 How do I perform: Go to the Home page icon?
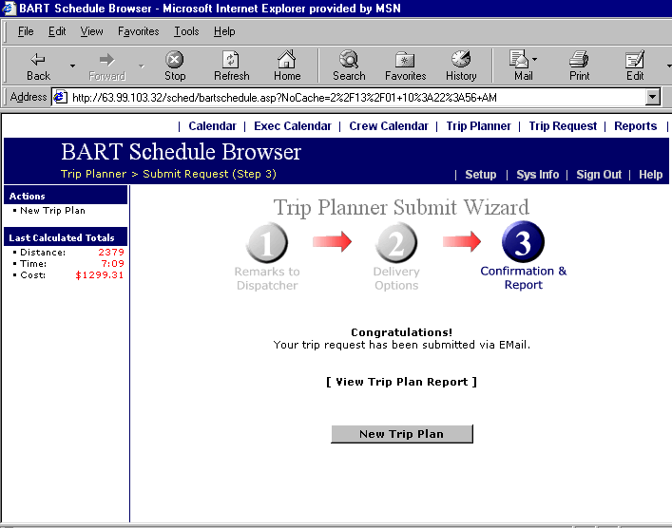(287, 66)
